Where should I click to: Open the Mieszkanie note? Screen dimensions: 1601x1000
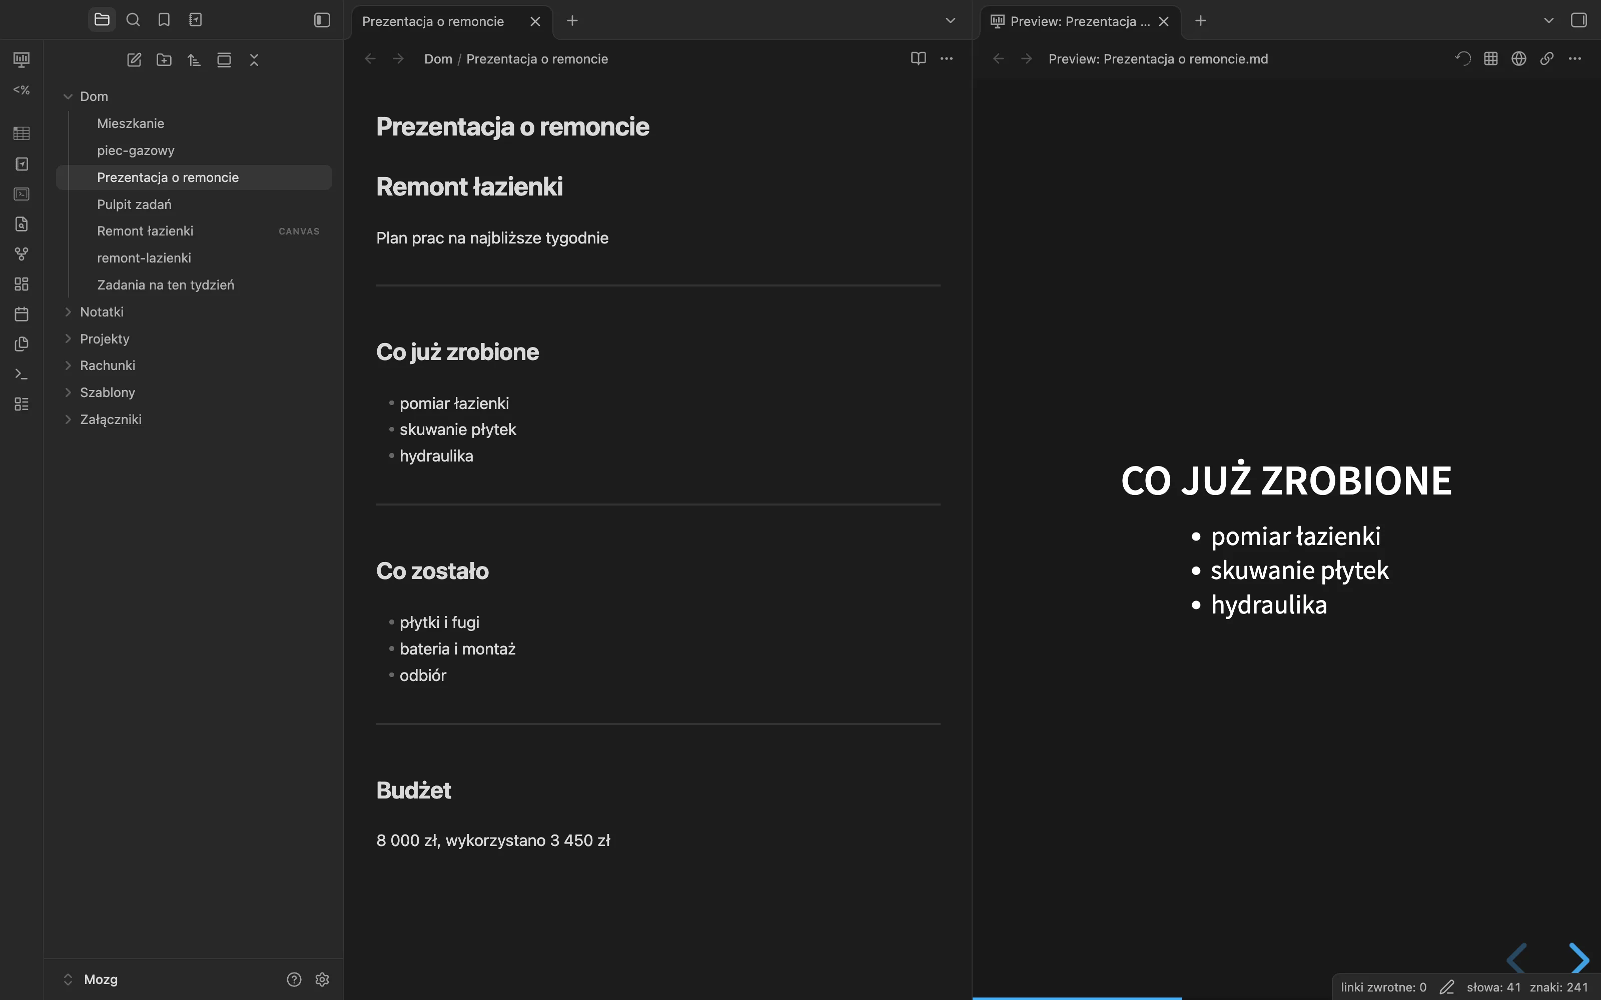click(194, 123)
